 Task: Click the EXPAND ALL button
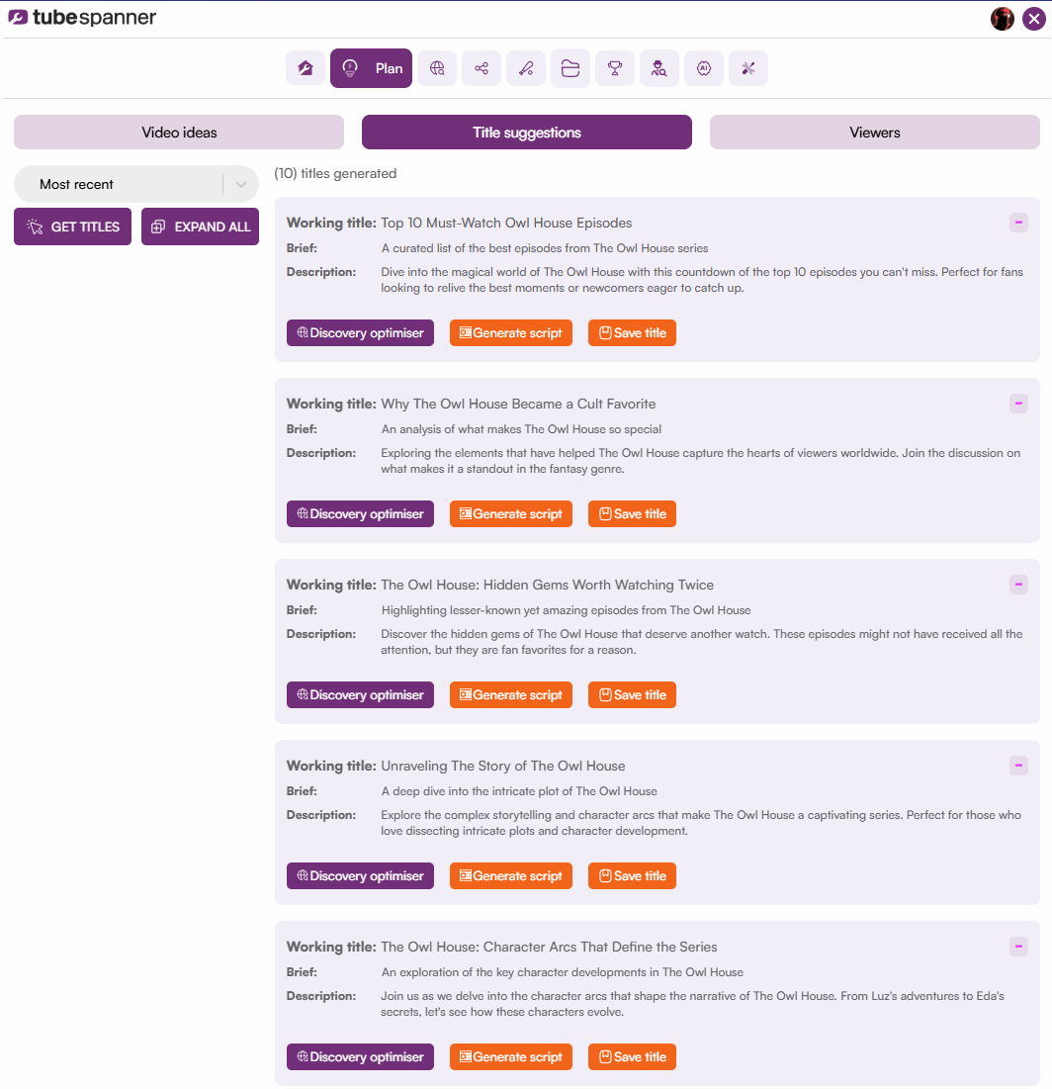[x=200, y=227]
